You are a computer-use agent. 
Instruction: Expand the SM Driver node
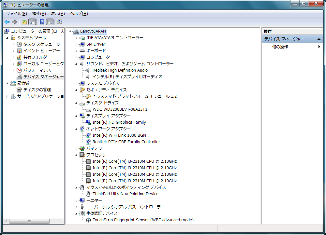coord(76,44)
